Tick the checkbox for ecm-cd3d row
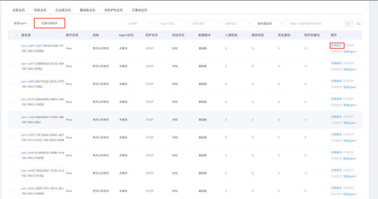The width and height of the screenshot is (378, 199). (13, 120)
